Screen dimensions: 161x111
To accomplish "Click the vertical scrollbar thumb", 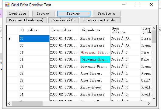I will coord(154,36).
